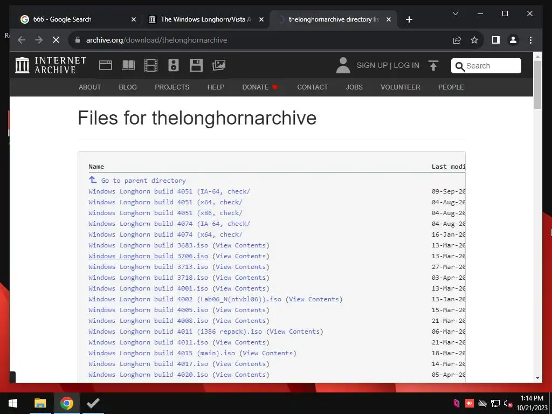Click the page vertical scrollbar thumb
The width and height of the screenshot is (552, 414).
point(537,85)
